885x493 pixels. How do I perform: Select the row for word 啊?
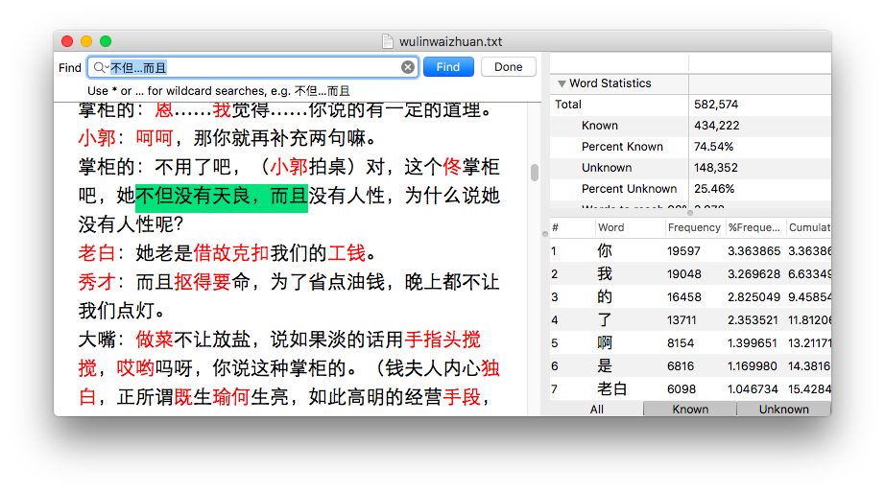[690, 343]
